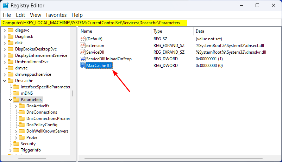
Task: Select the TriggerInfo folder icon
Action: point(16,150)
